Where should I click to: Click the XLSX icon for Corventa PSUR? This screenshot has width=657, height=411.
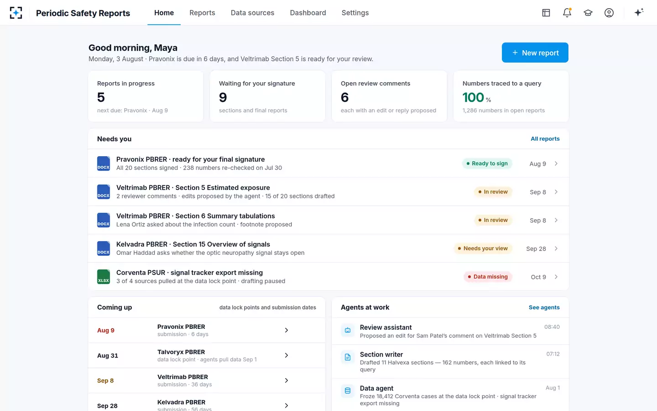coord(104,277)
